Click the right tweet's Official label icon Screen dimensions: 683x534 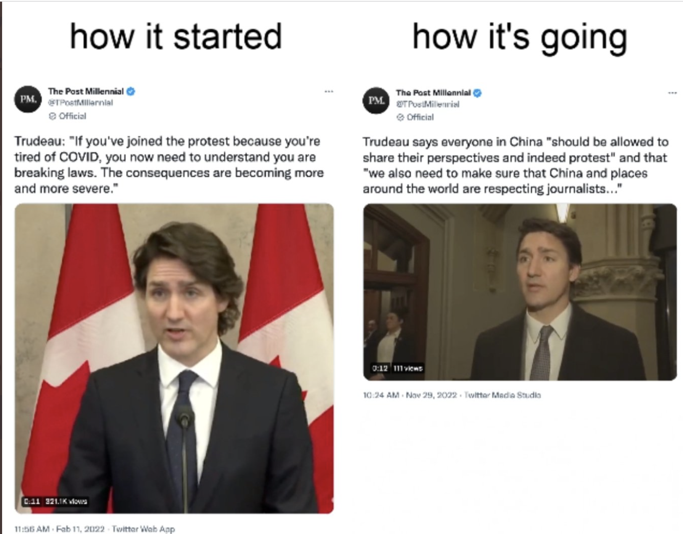[x=400, y=117]
